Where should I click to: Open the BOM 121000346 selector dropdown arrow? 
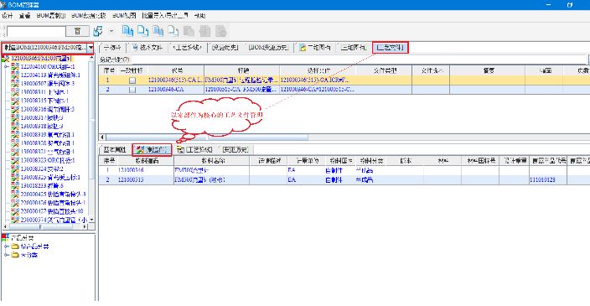[91, 48]
